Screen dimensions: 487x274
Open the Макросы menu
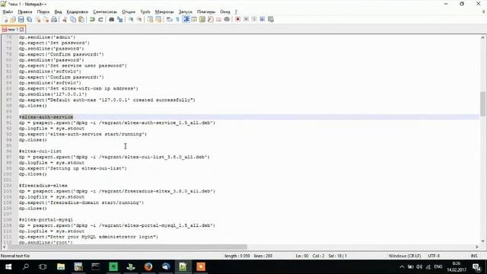pyautogui.click(x=164, y=12)
